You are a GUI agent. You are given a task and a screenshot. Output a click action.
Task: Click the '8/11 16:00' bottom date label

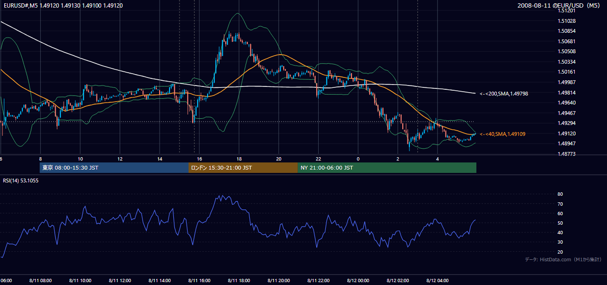coord(199,281)
